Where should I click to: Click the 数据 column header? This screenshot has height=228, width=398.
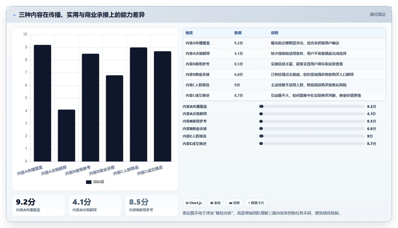[238, 33]
